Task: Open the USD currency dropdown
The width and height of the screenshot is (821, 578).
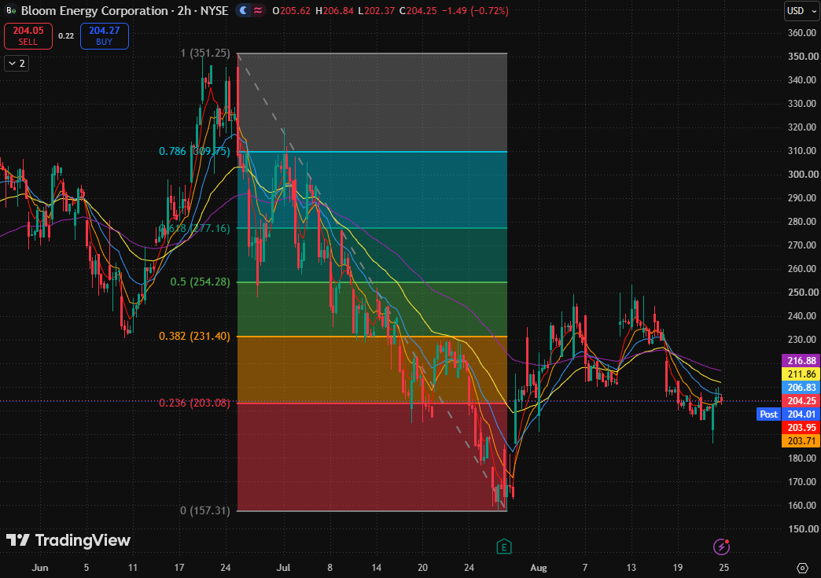Action: tap(801, 10)
